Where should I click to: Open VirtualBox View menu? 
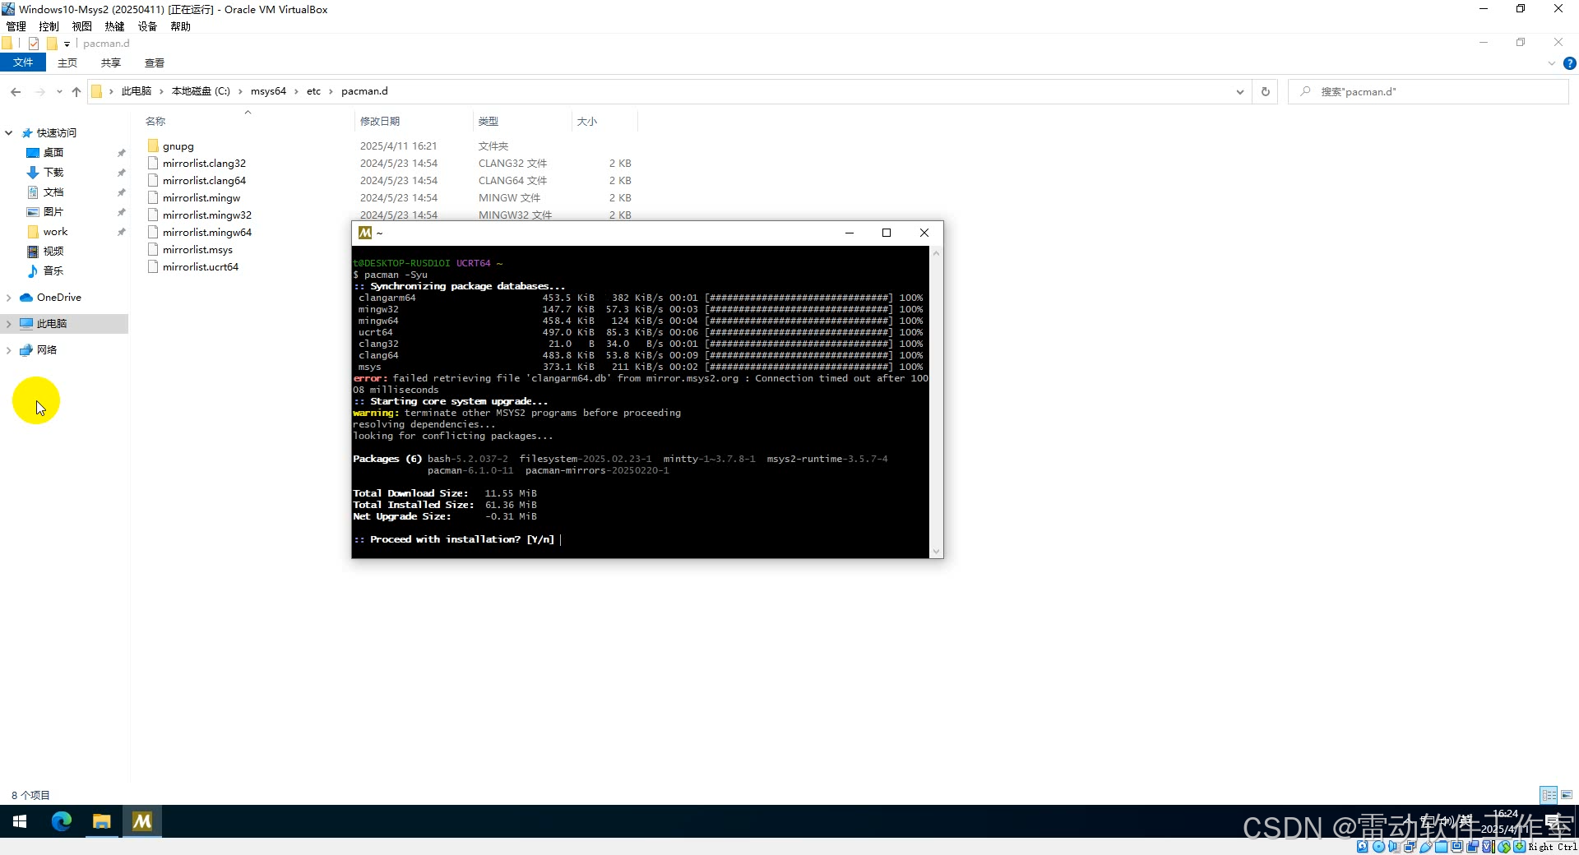coord(82,26)
